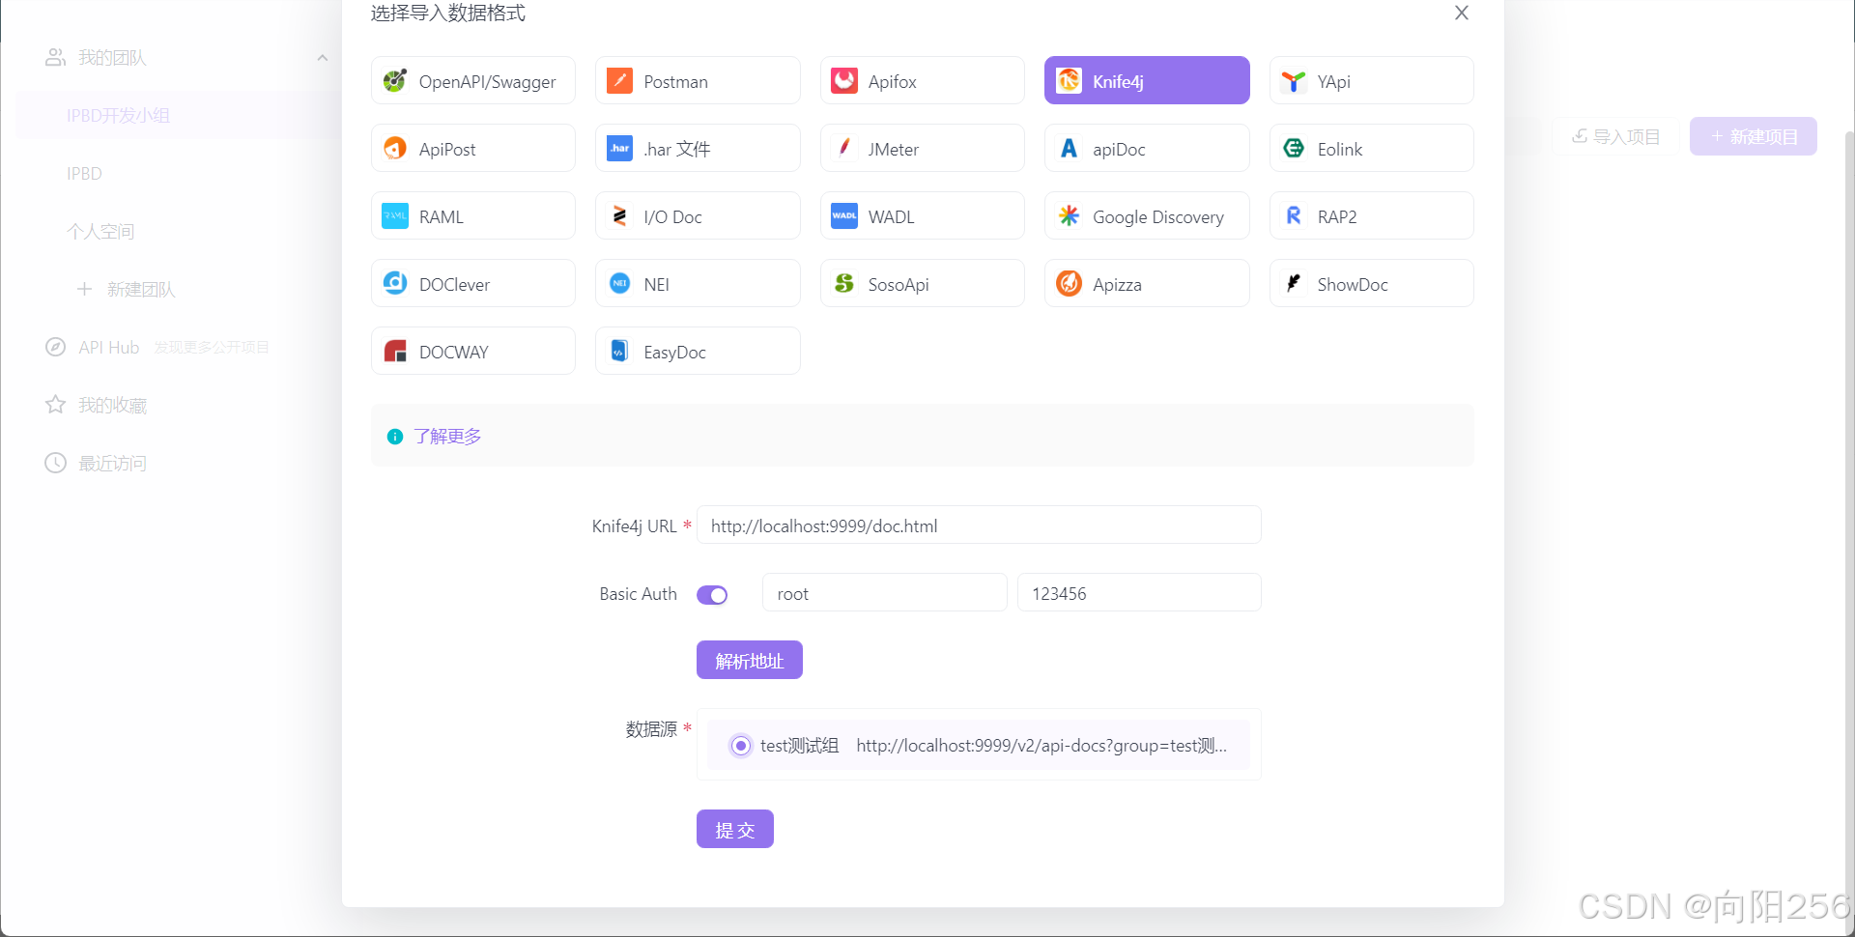Select the WADL format icon
The height and width of the screenshot is (937, 1855).
[x=844, y=216]
